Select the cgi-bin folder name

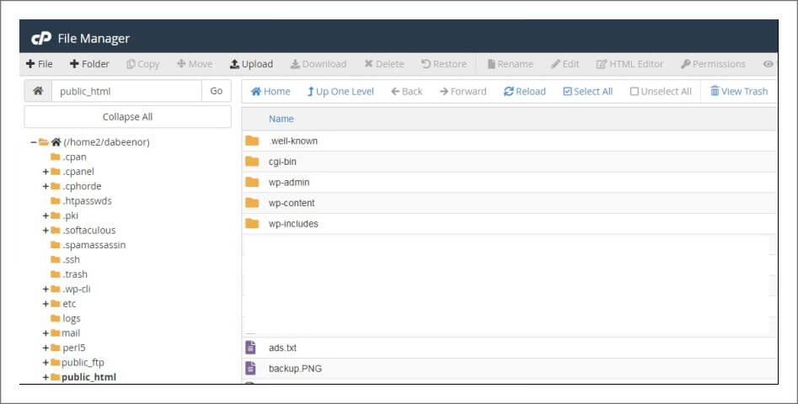282,162
